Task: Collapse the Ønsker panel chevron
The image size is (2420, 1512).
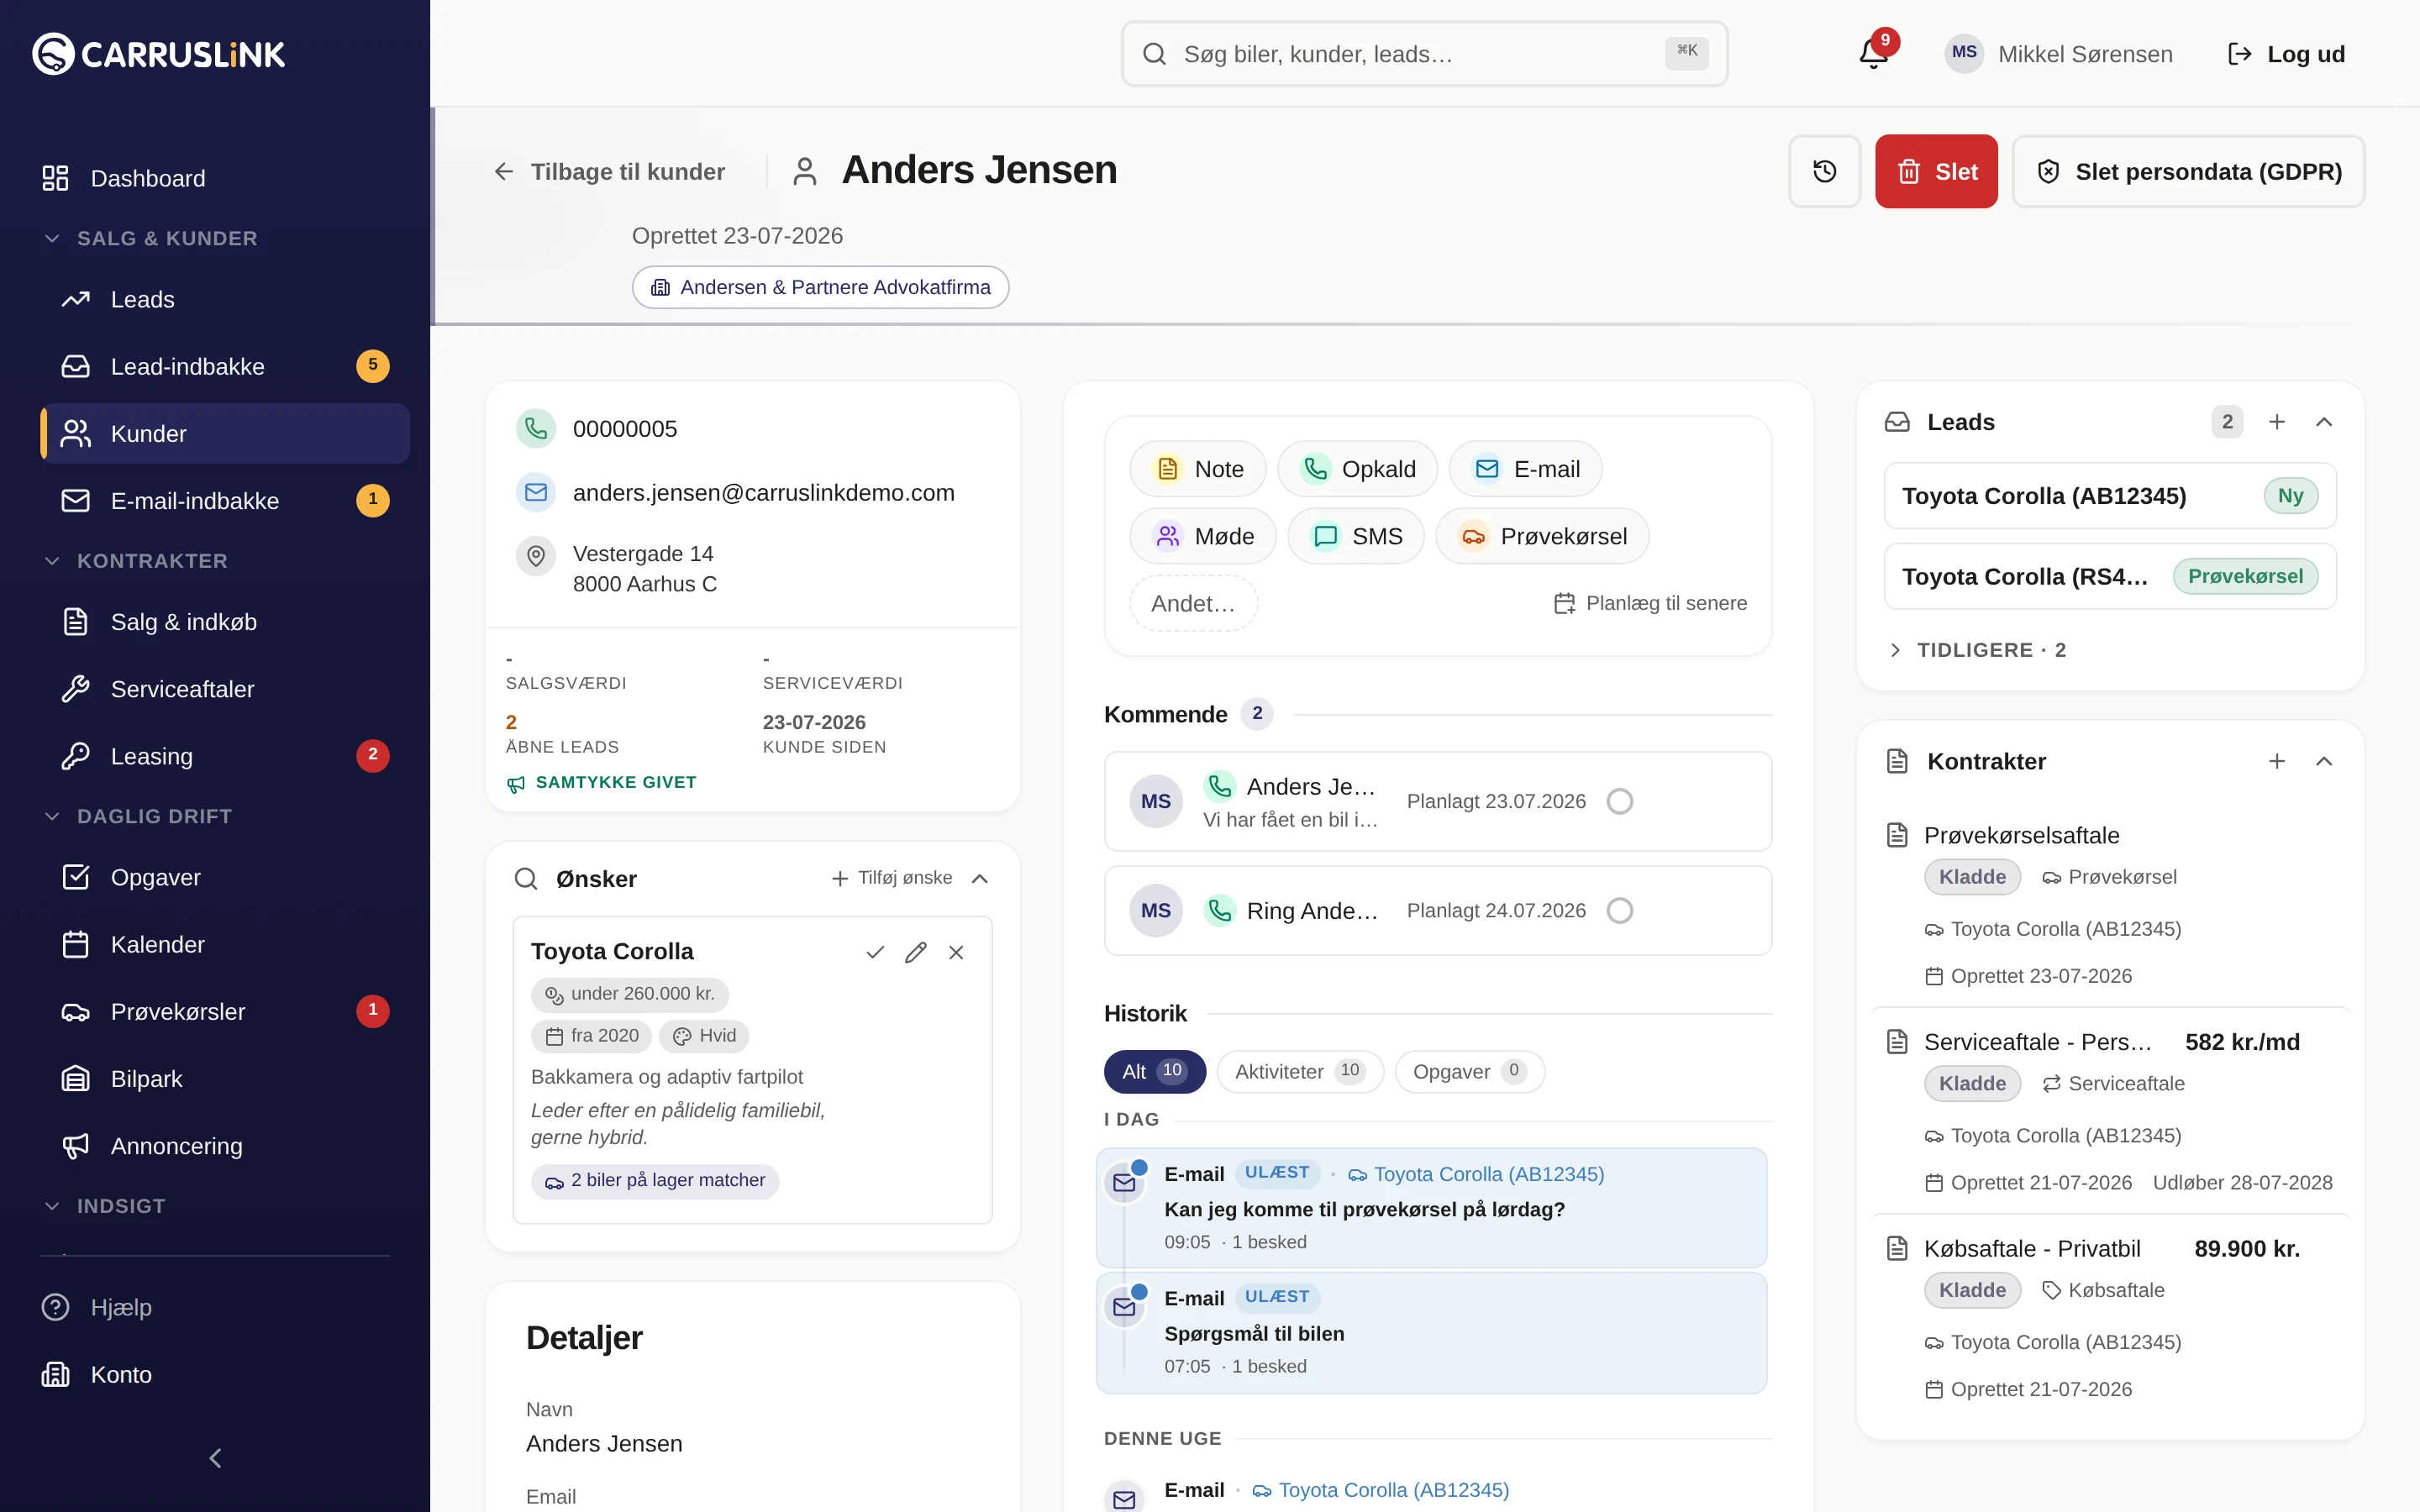Action: (x=980, y=878)
